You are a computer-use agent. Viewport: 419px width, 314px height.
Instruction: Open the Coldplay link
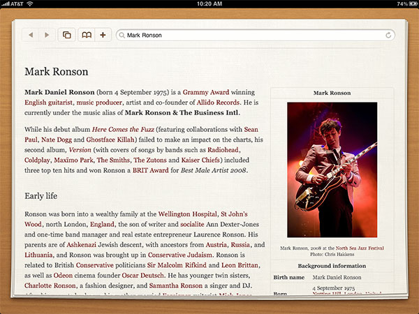37,160
